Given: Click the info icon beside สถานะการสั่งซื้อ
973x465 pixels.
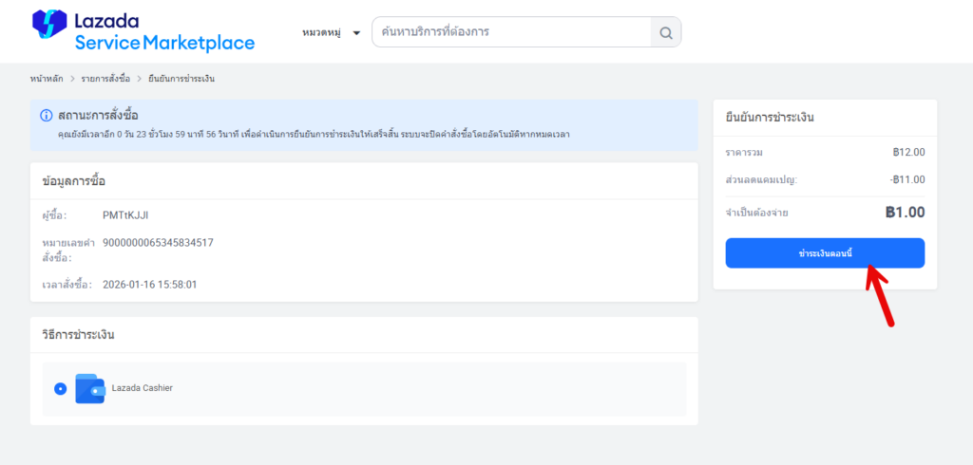Looking at the screenshot, I should [46, 116].
